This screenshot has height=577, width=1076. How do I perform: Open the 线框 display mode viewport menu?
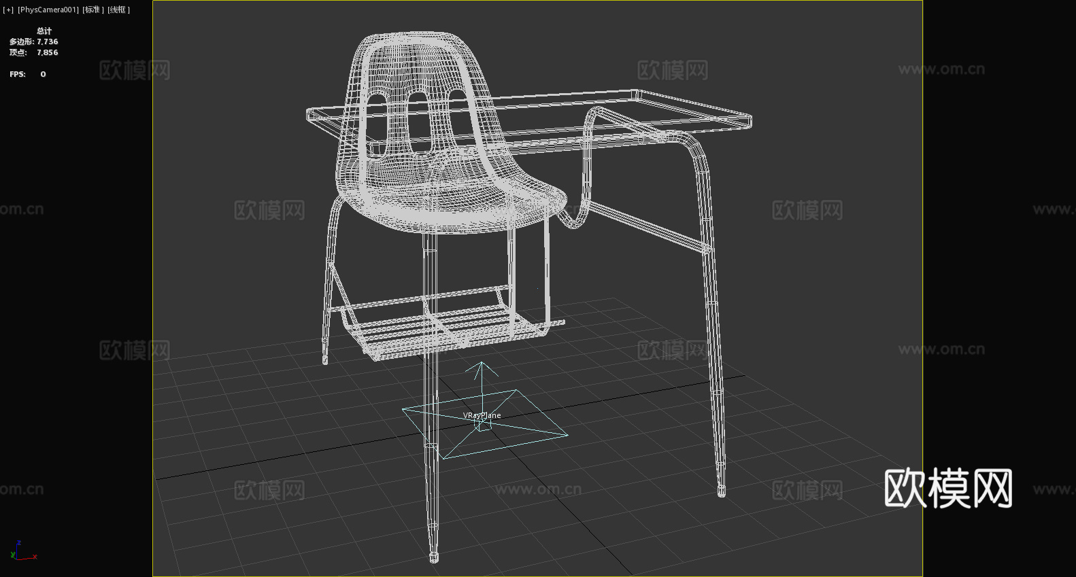coord(118,10)
